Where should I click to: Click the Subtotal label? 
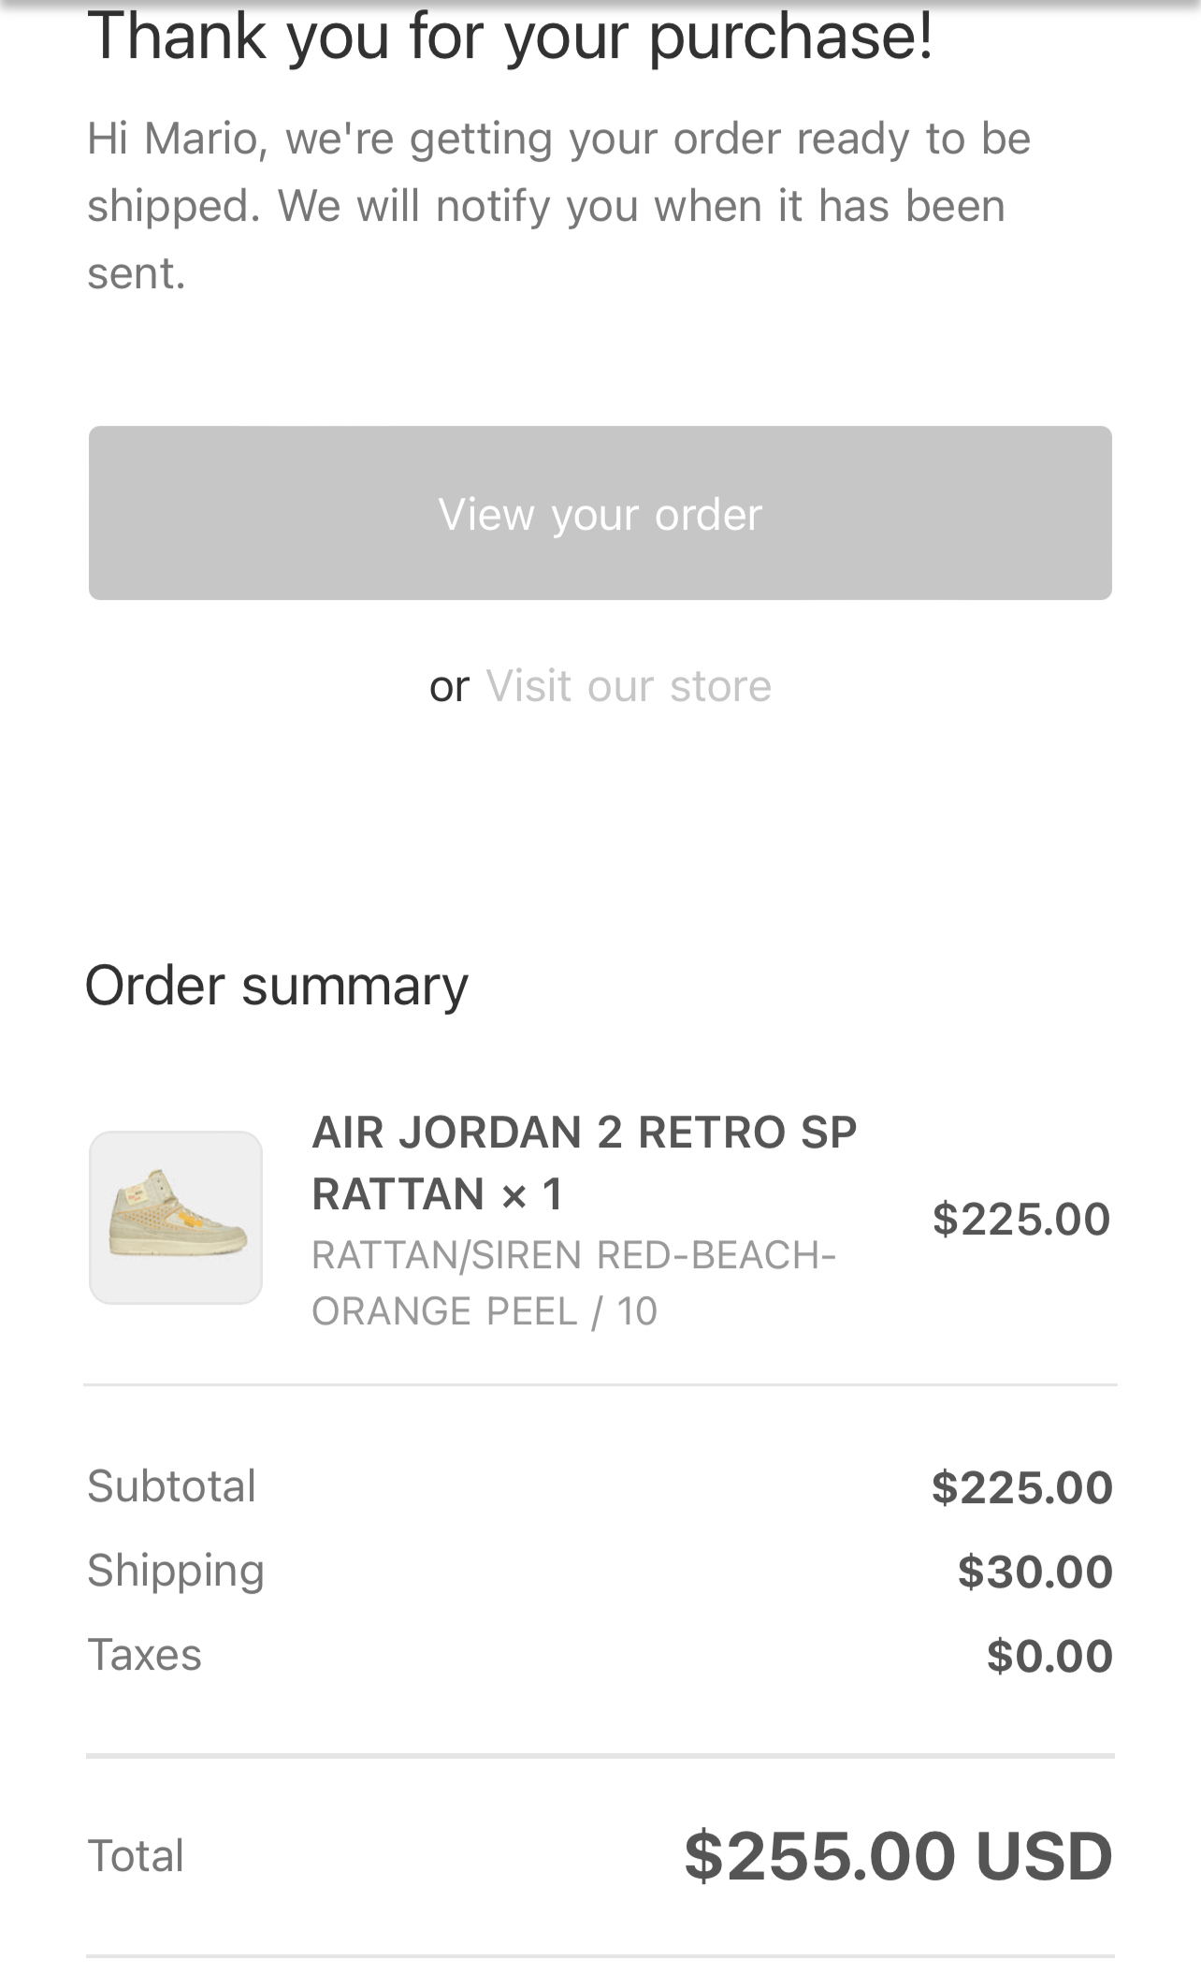pyautogui.click(x=171, y=1485)
